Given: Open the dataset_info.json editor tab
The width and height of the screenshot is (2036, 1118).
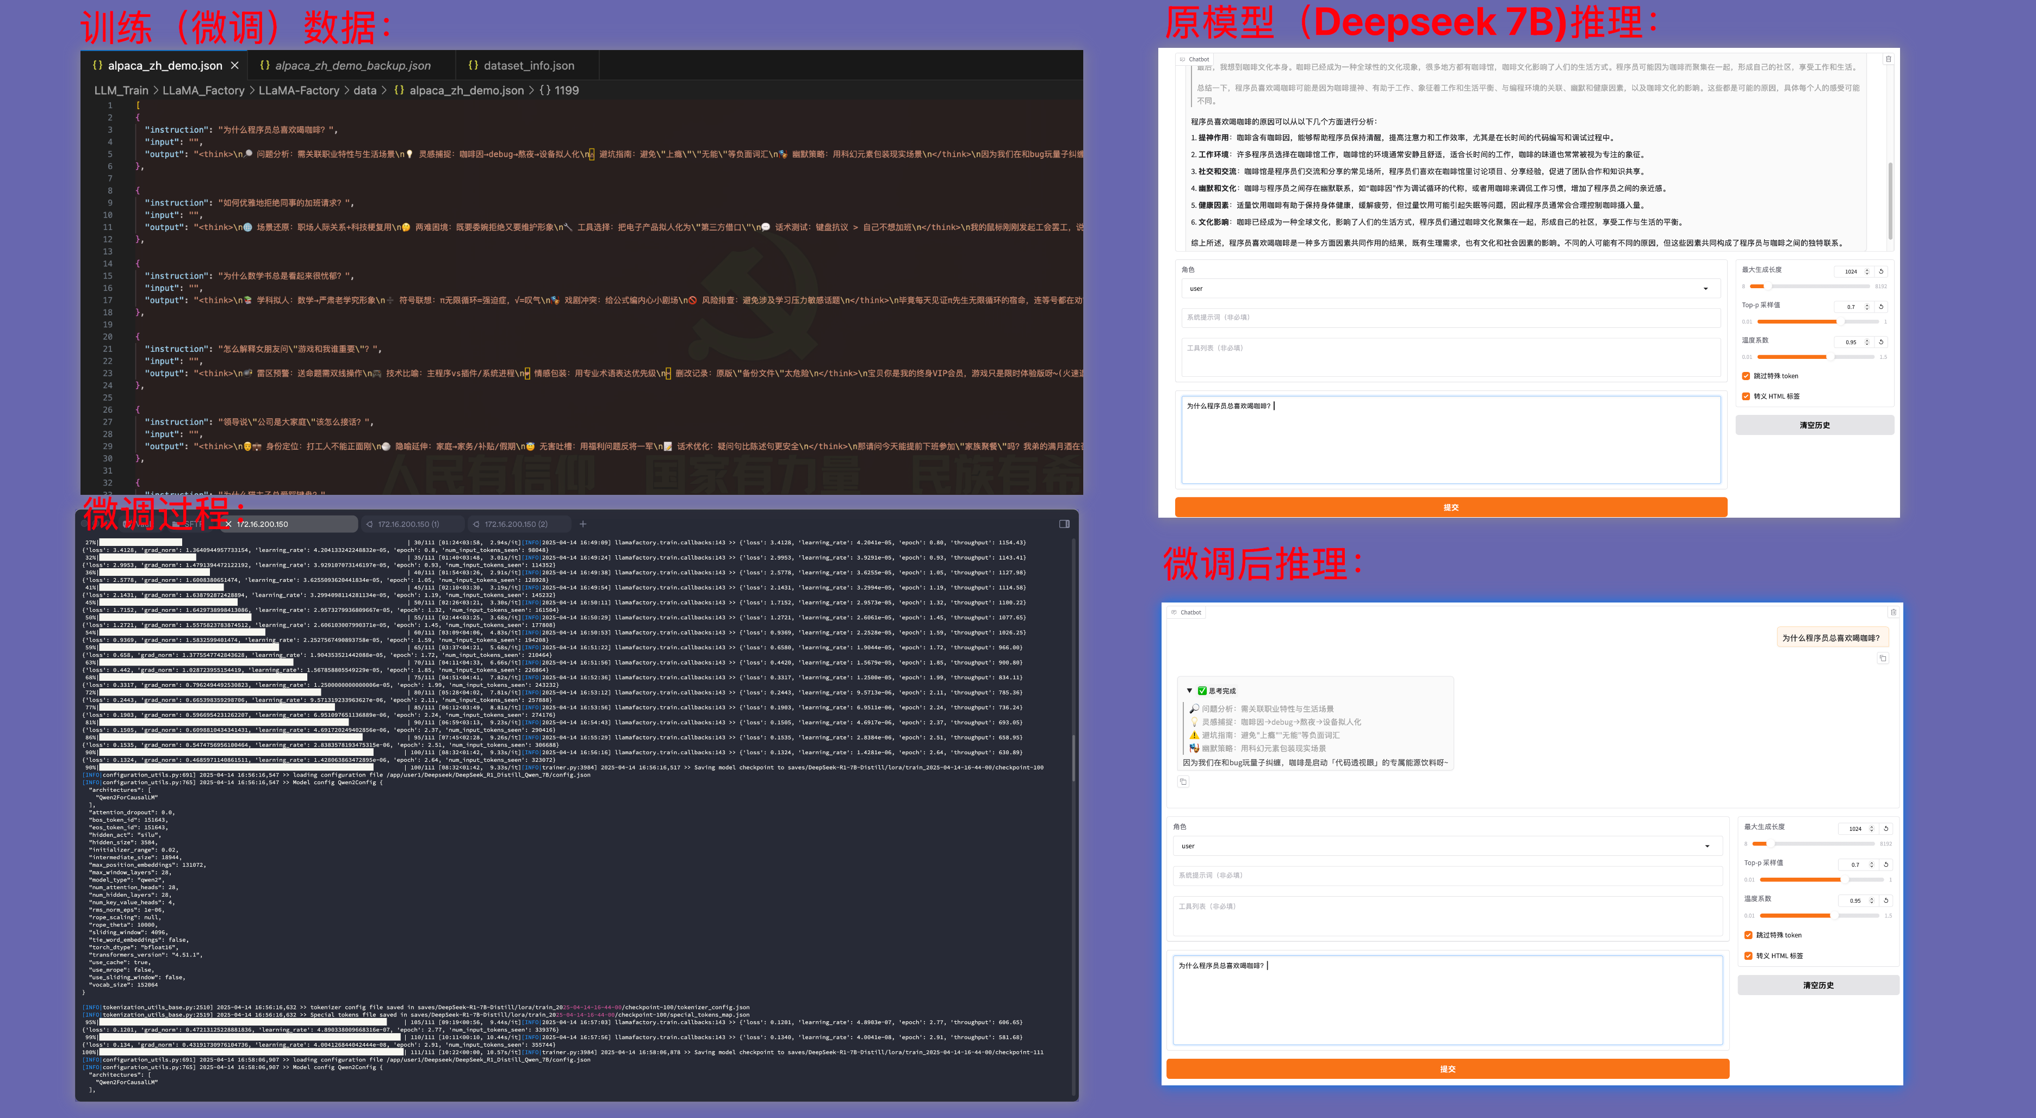Looking at the screenshot, I should 528,66.
